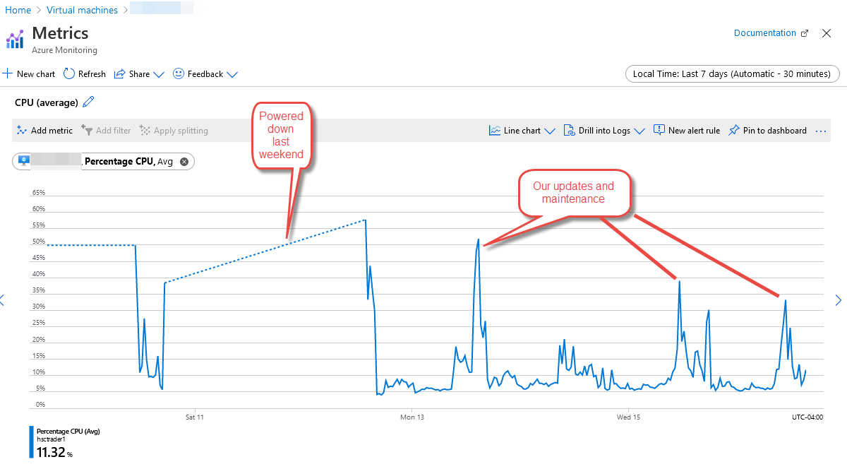Click the Wed 15 axis label
Screen dimensions: 847x469
(x=628, y=417)
